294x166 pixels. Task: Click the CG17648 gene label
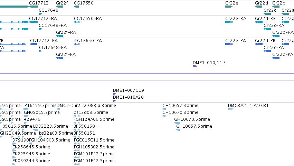(48, 10)
